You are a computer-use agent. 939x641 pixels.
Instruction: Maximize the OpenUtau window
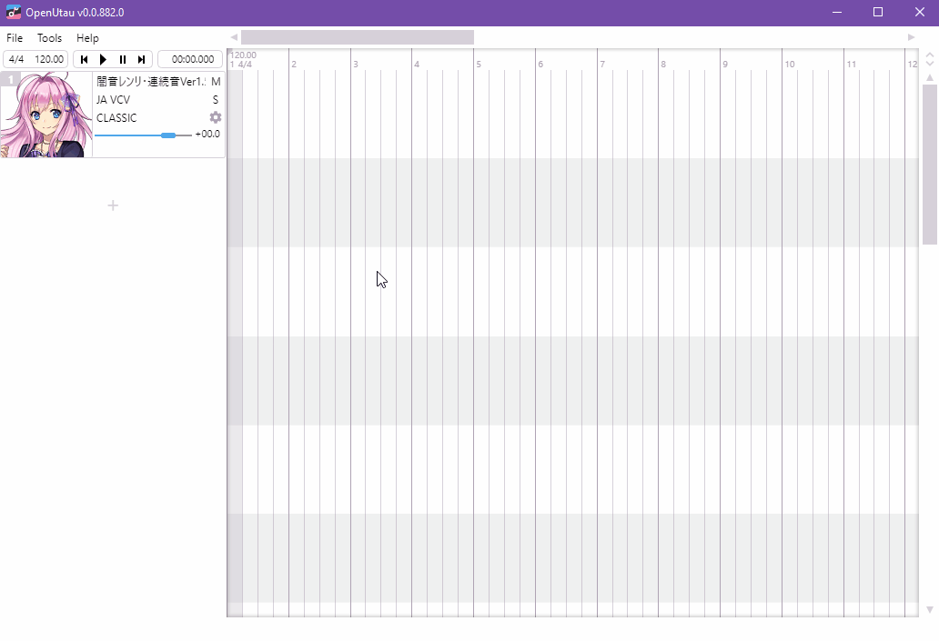pos(878,12)
